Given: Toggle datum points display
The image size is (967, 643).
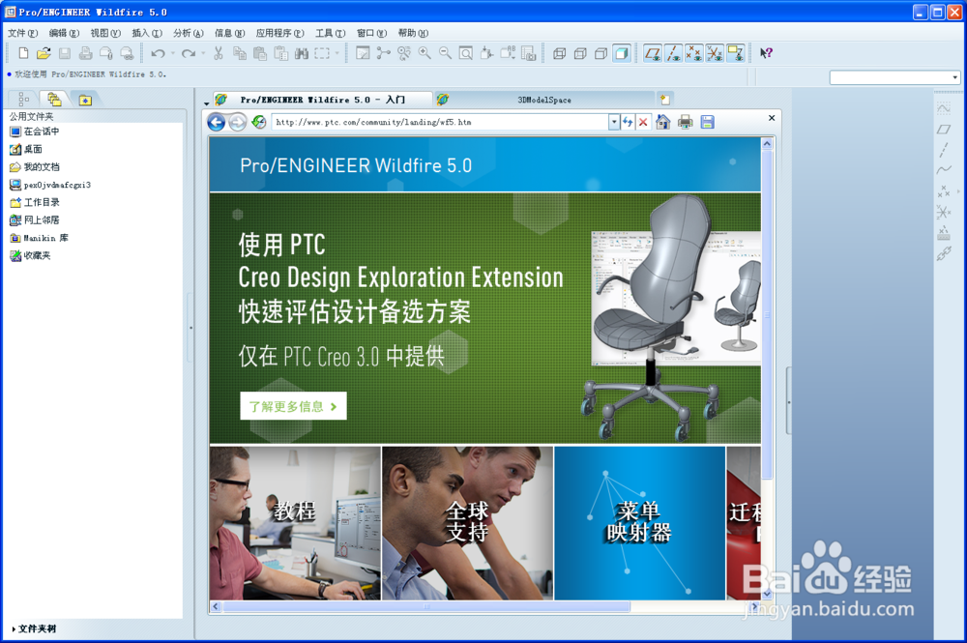Looking at the screenshot, I should pos(693,53).
